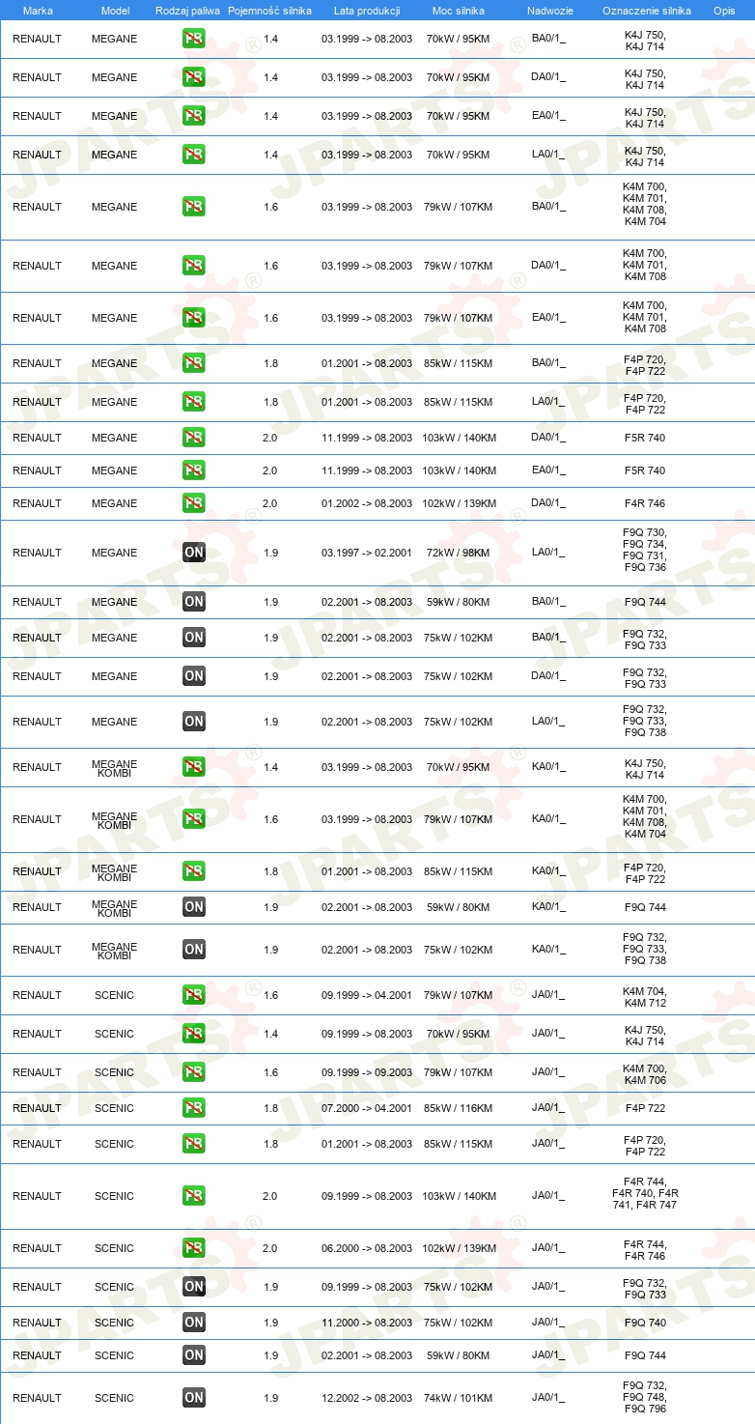Click petrol icon in SCENIC K4M 712 row
This screenshot has height=1424, width=755.
tap(194, 995)
